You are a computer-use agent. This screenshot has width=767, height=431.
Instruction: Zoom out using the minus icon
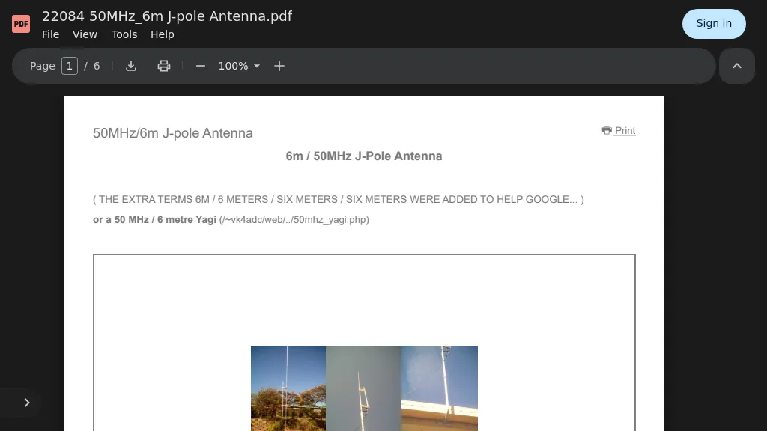pyautogui.click(x=201, y=66)
